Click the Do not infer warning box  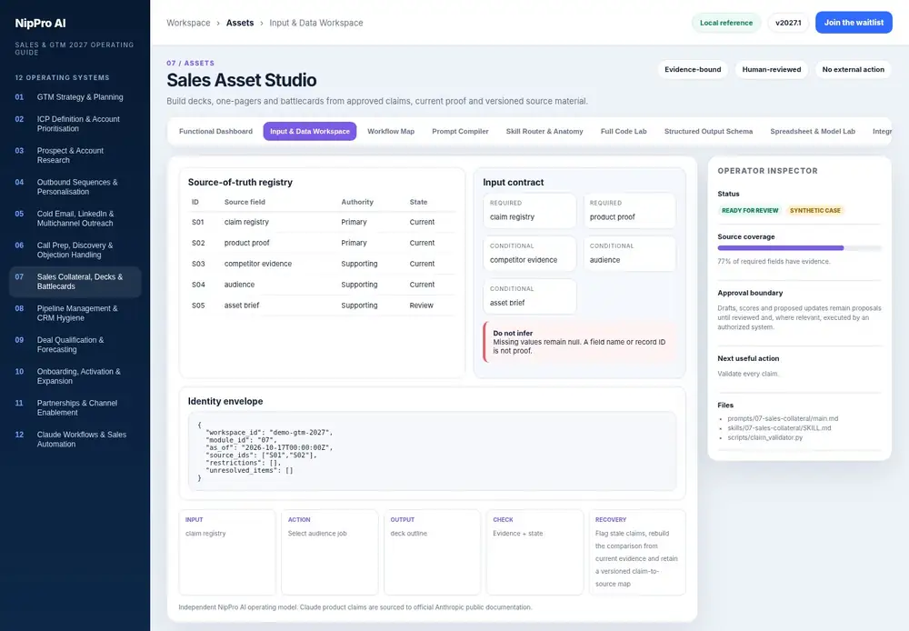click(580, 342)
